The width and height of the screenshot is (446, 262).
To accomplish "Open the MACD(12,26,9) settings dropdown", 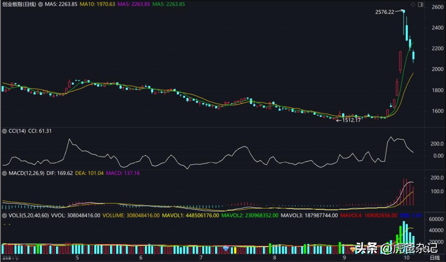I will pyautogui.click(x=4, y=173).
